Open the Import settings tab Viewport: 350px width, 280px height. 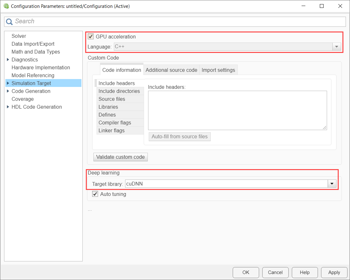[x=218, y=70]
